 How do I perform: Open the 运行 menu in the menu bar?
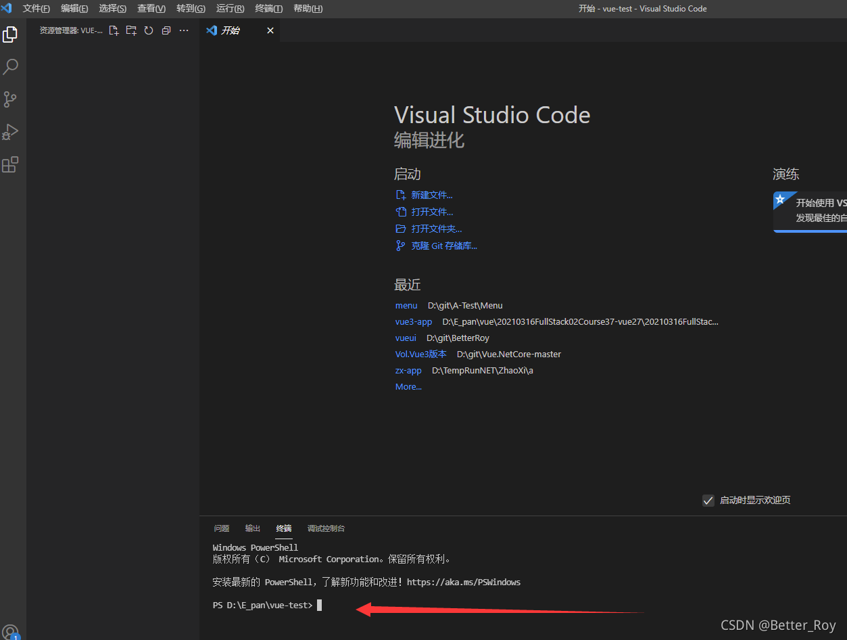coord(229,8)
